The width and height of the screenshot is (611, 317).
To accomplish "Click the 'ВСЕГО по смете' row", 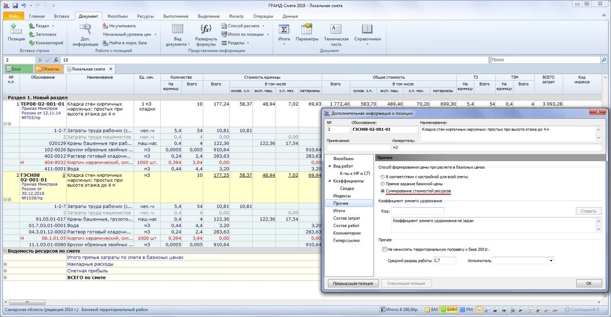I will click(162, 278).
